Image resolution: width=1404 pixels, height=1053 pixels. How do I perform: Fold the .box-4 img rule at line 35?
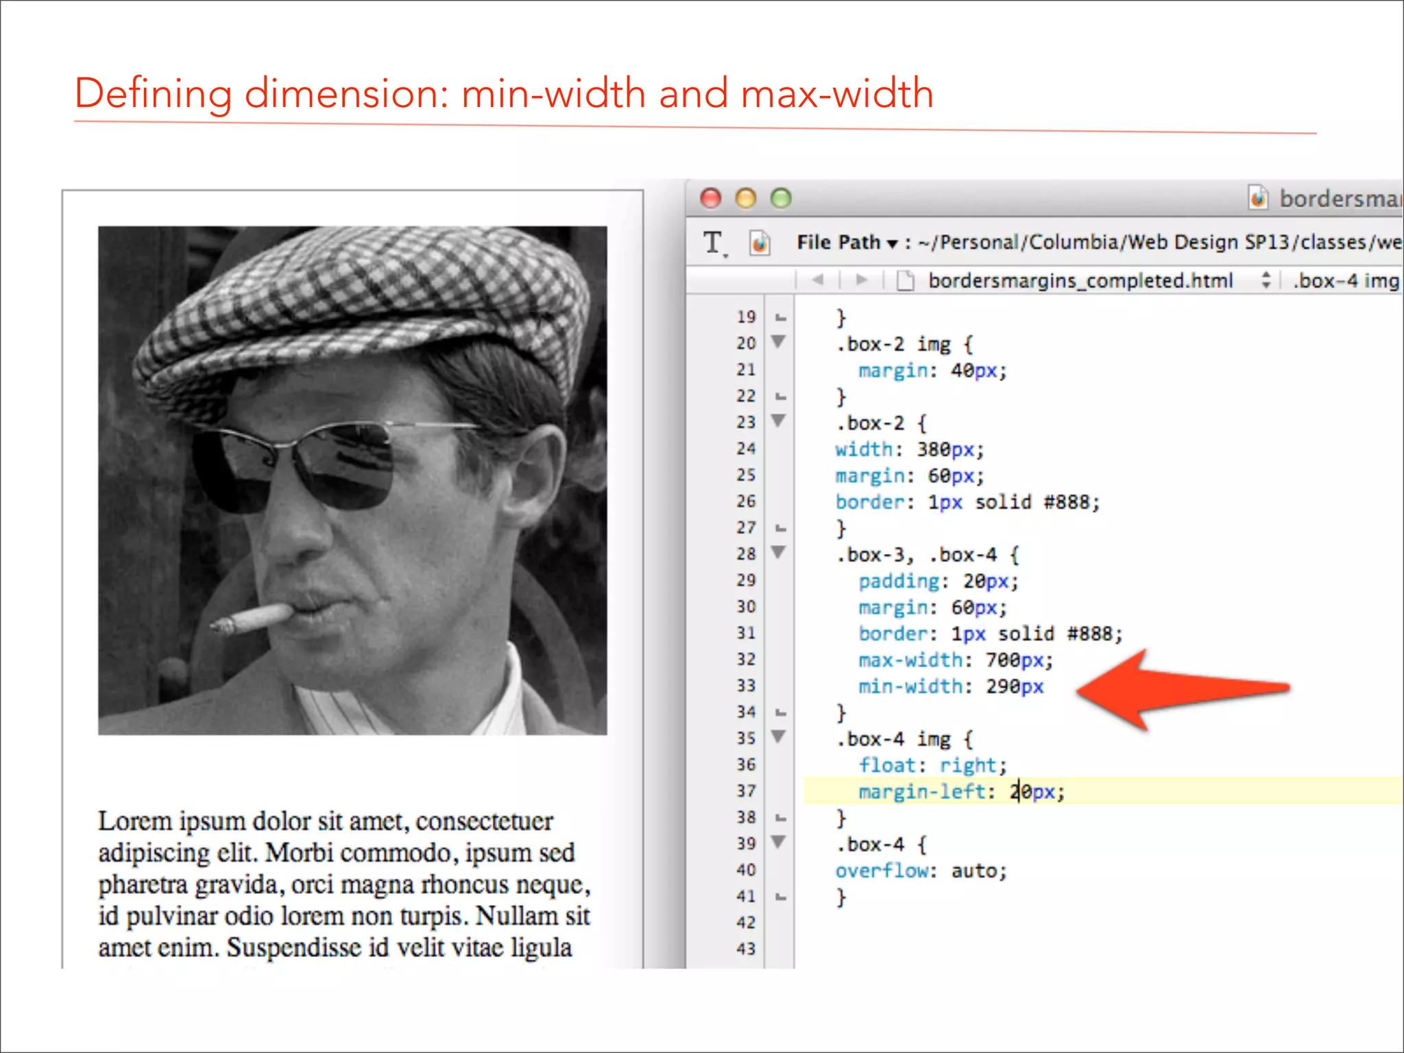coord(779,736)
